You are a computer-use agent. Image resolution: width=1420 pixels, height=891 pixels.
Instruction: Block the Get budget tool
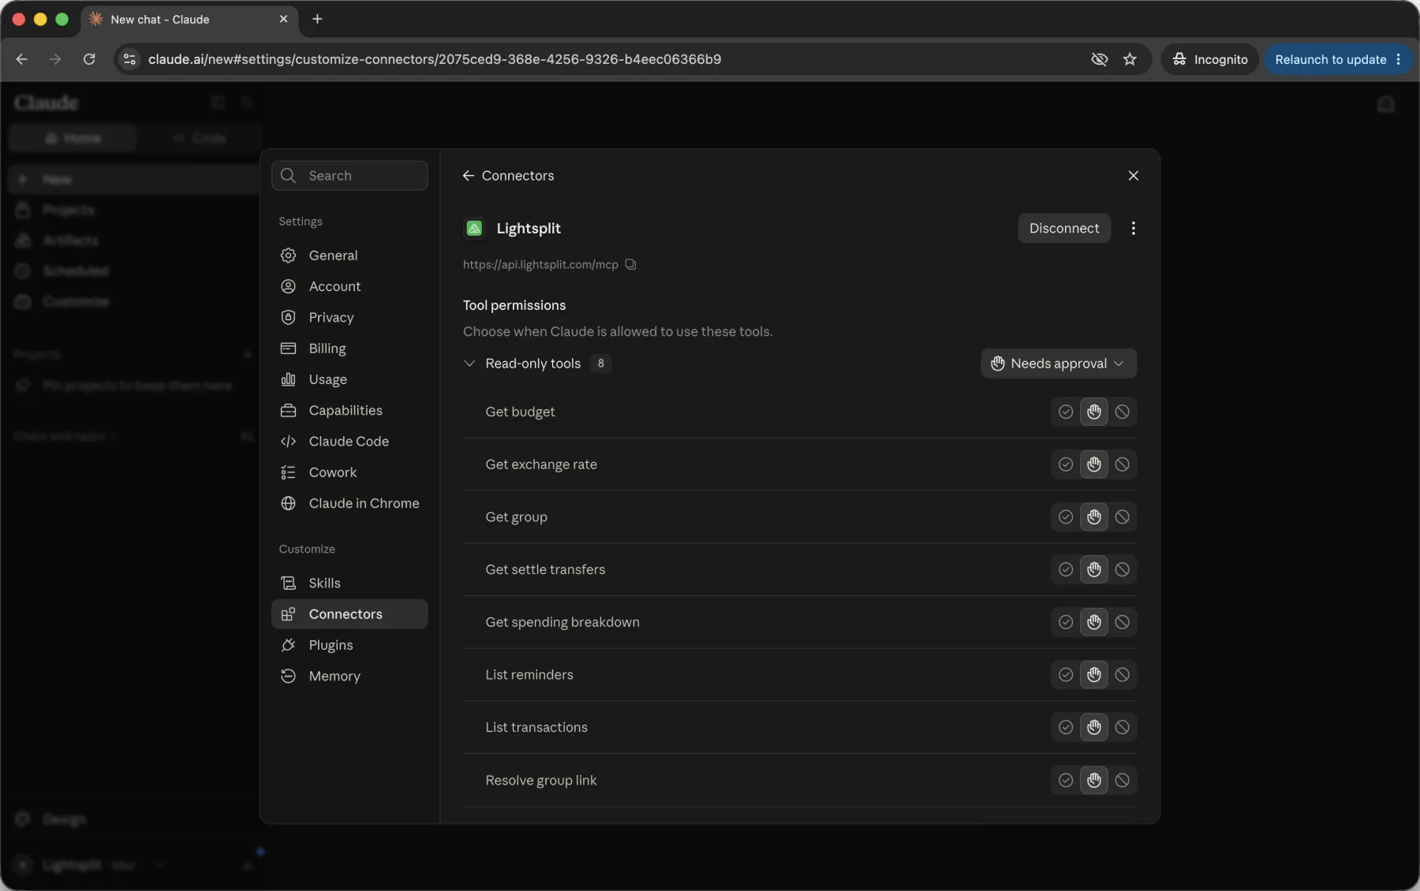click(x=1122, y=412)
